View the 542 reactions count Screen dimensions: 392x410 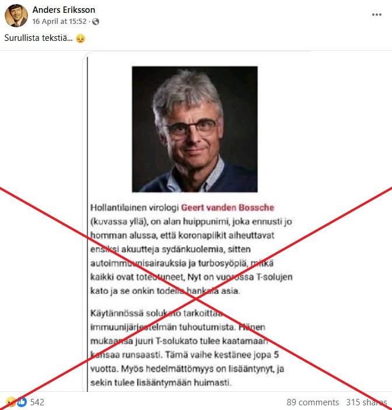tap(37, 402)
